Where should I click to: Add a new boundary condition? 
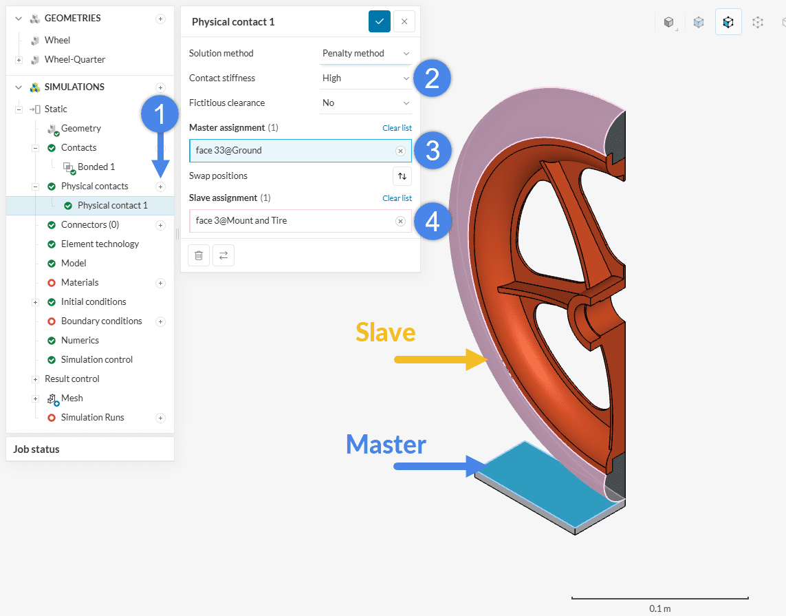160,321
